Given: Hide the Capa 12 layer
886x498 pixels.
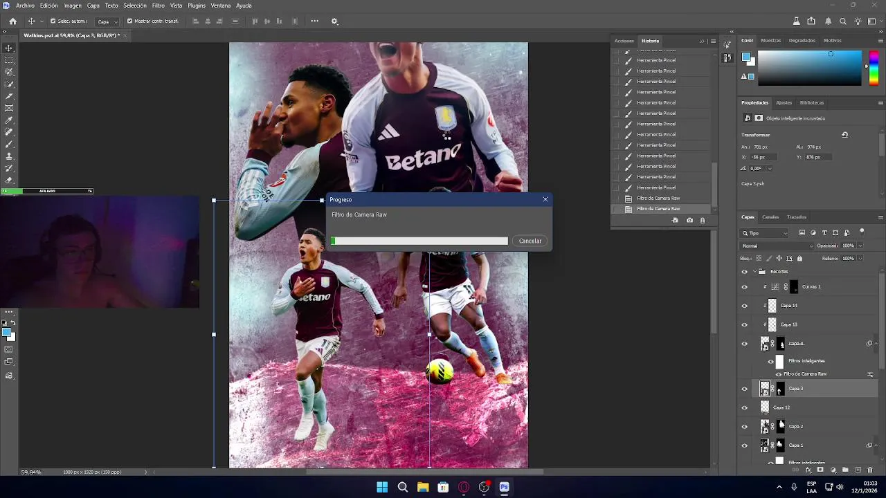Looking at the screenshot, I should (x=745, y=407).
